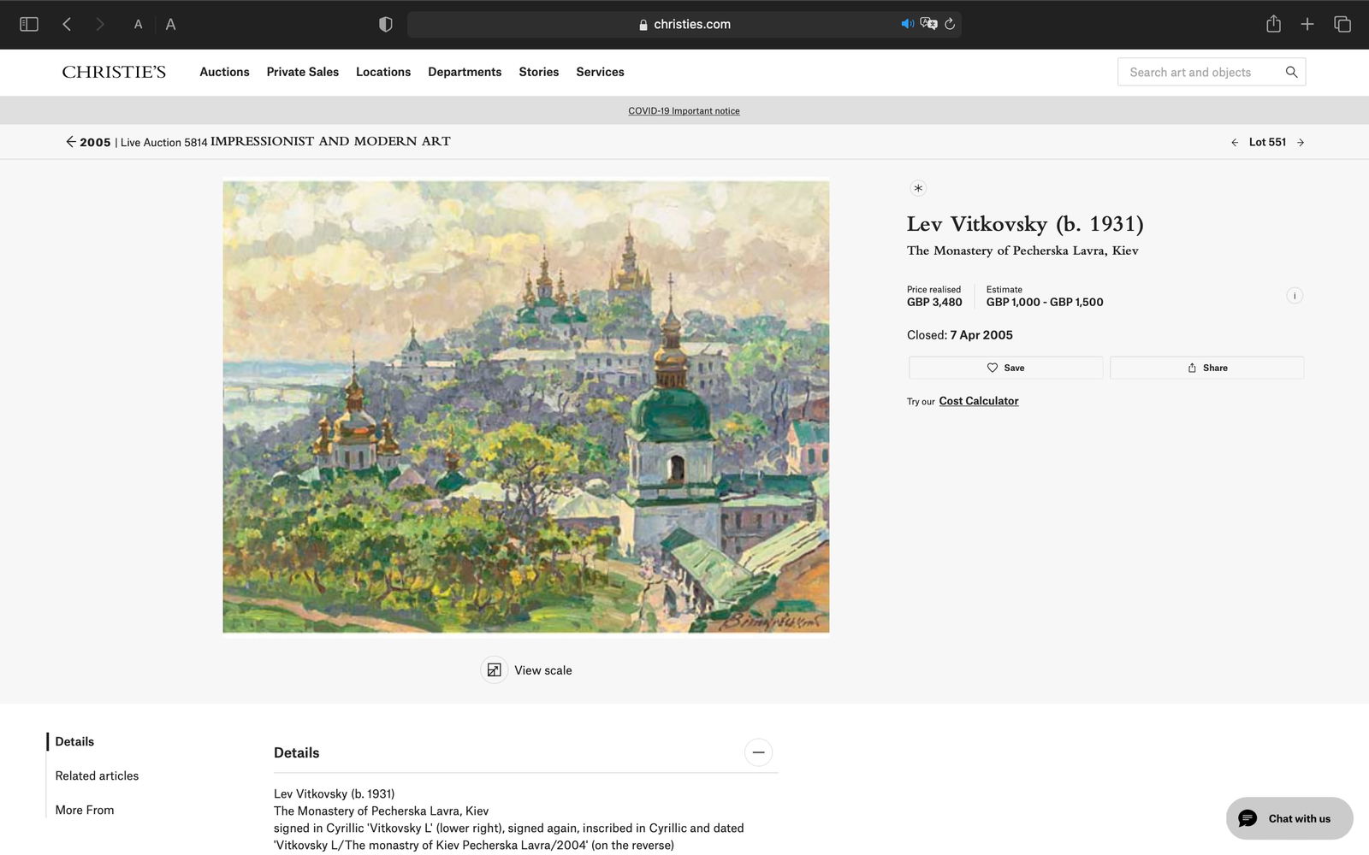Viewport: 1369px width, 855px height.
Task: Open the Cost Calculator link
Action: tap(978, 401)
